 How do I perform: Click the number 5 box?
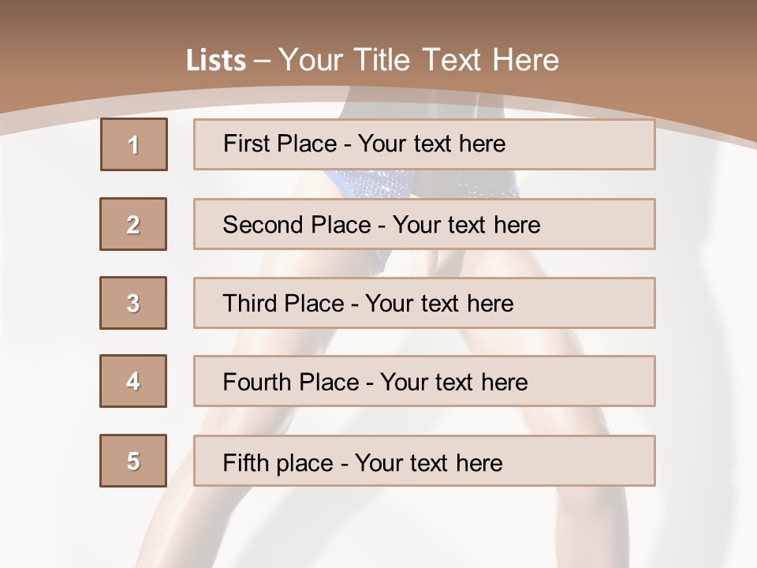click(133, 461)
